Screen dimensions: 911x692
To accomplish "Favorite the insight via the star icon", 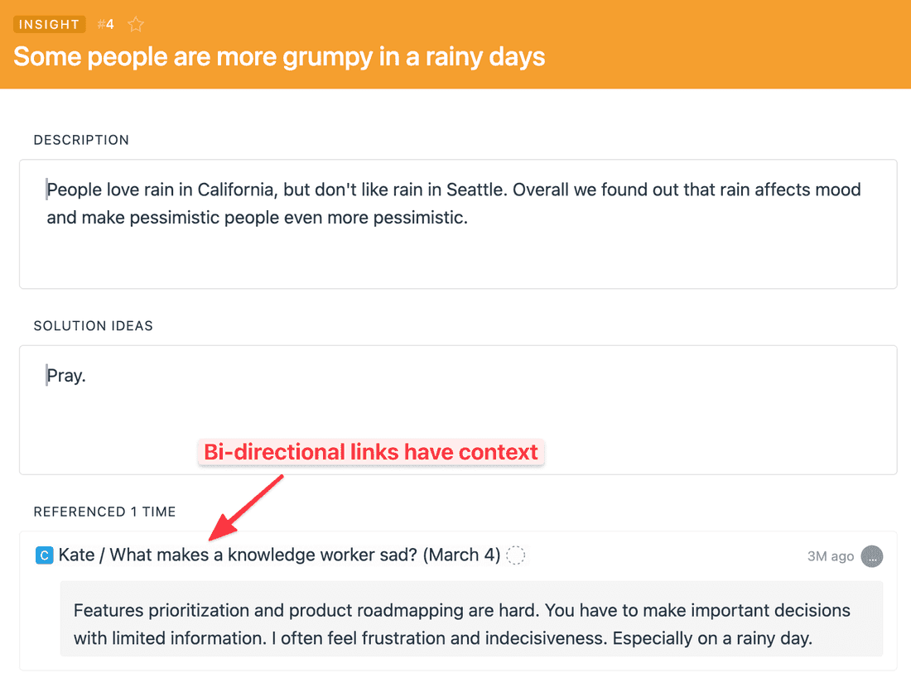I will pyautogui.click(x=135, y=24).
